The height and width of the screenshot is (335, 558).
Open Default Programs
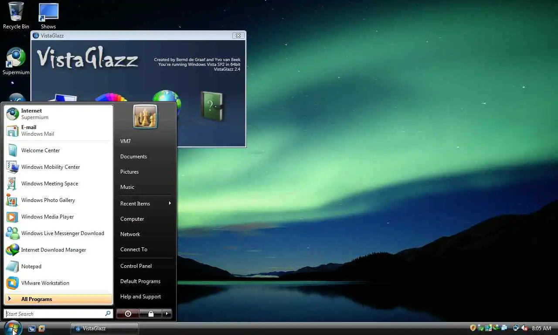click(x=146, y=281)
